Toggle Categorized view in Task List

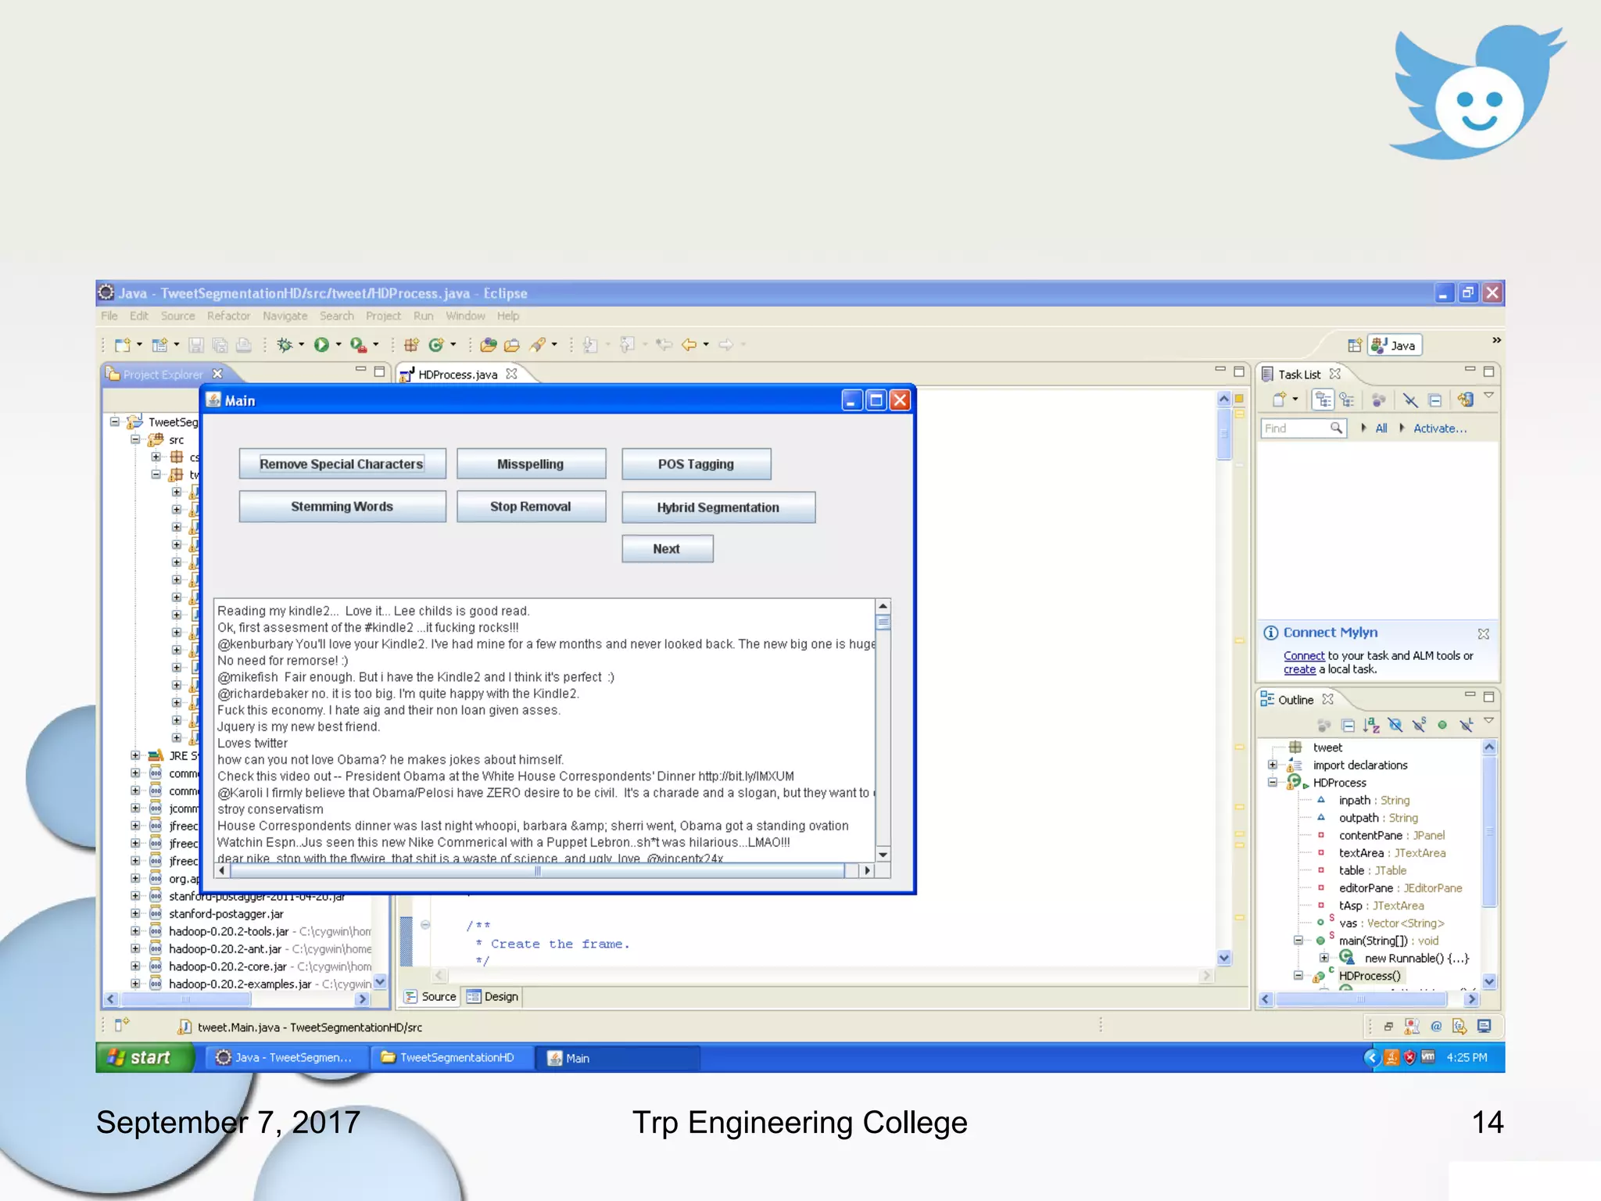click(x=1323, y=400)
